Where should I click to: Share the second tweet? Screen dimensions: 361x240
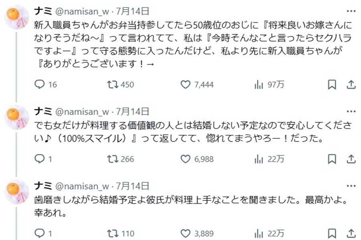[x=351, y=159]
